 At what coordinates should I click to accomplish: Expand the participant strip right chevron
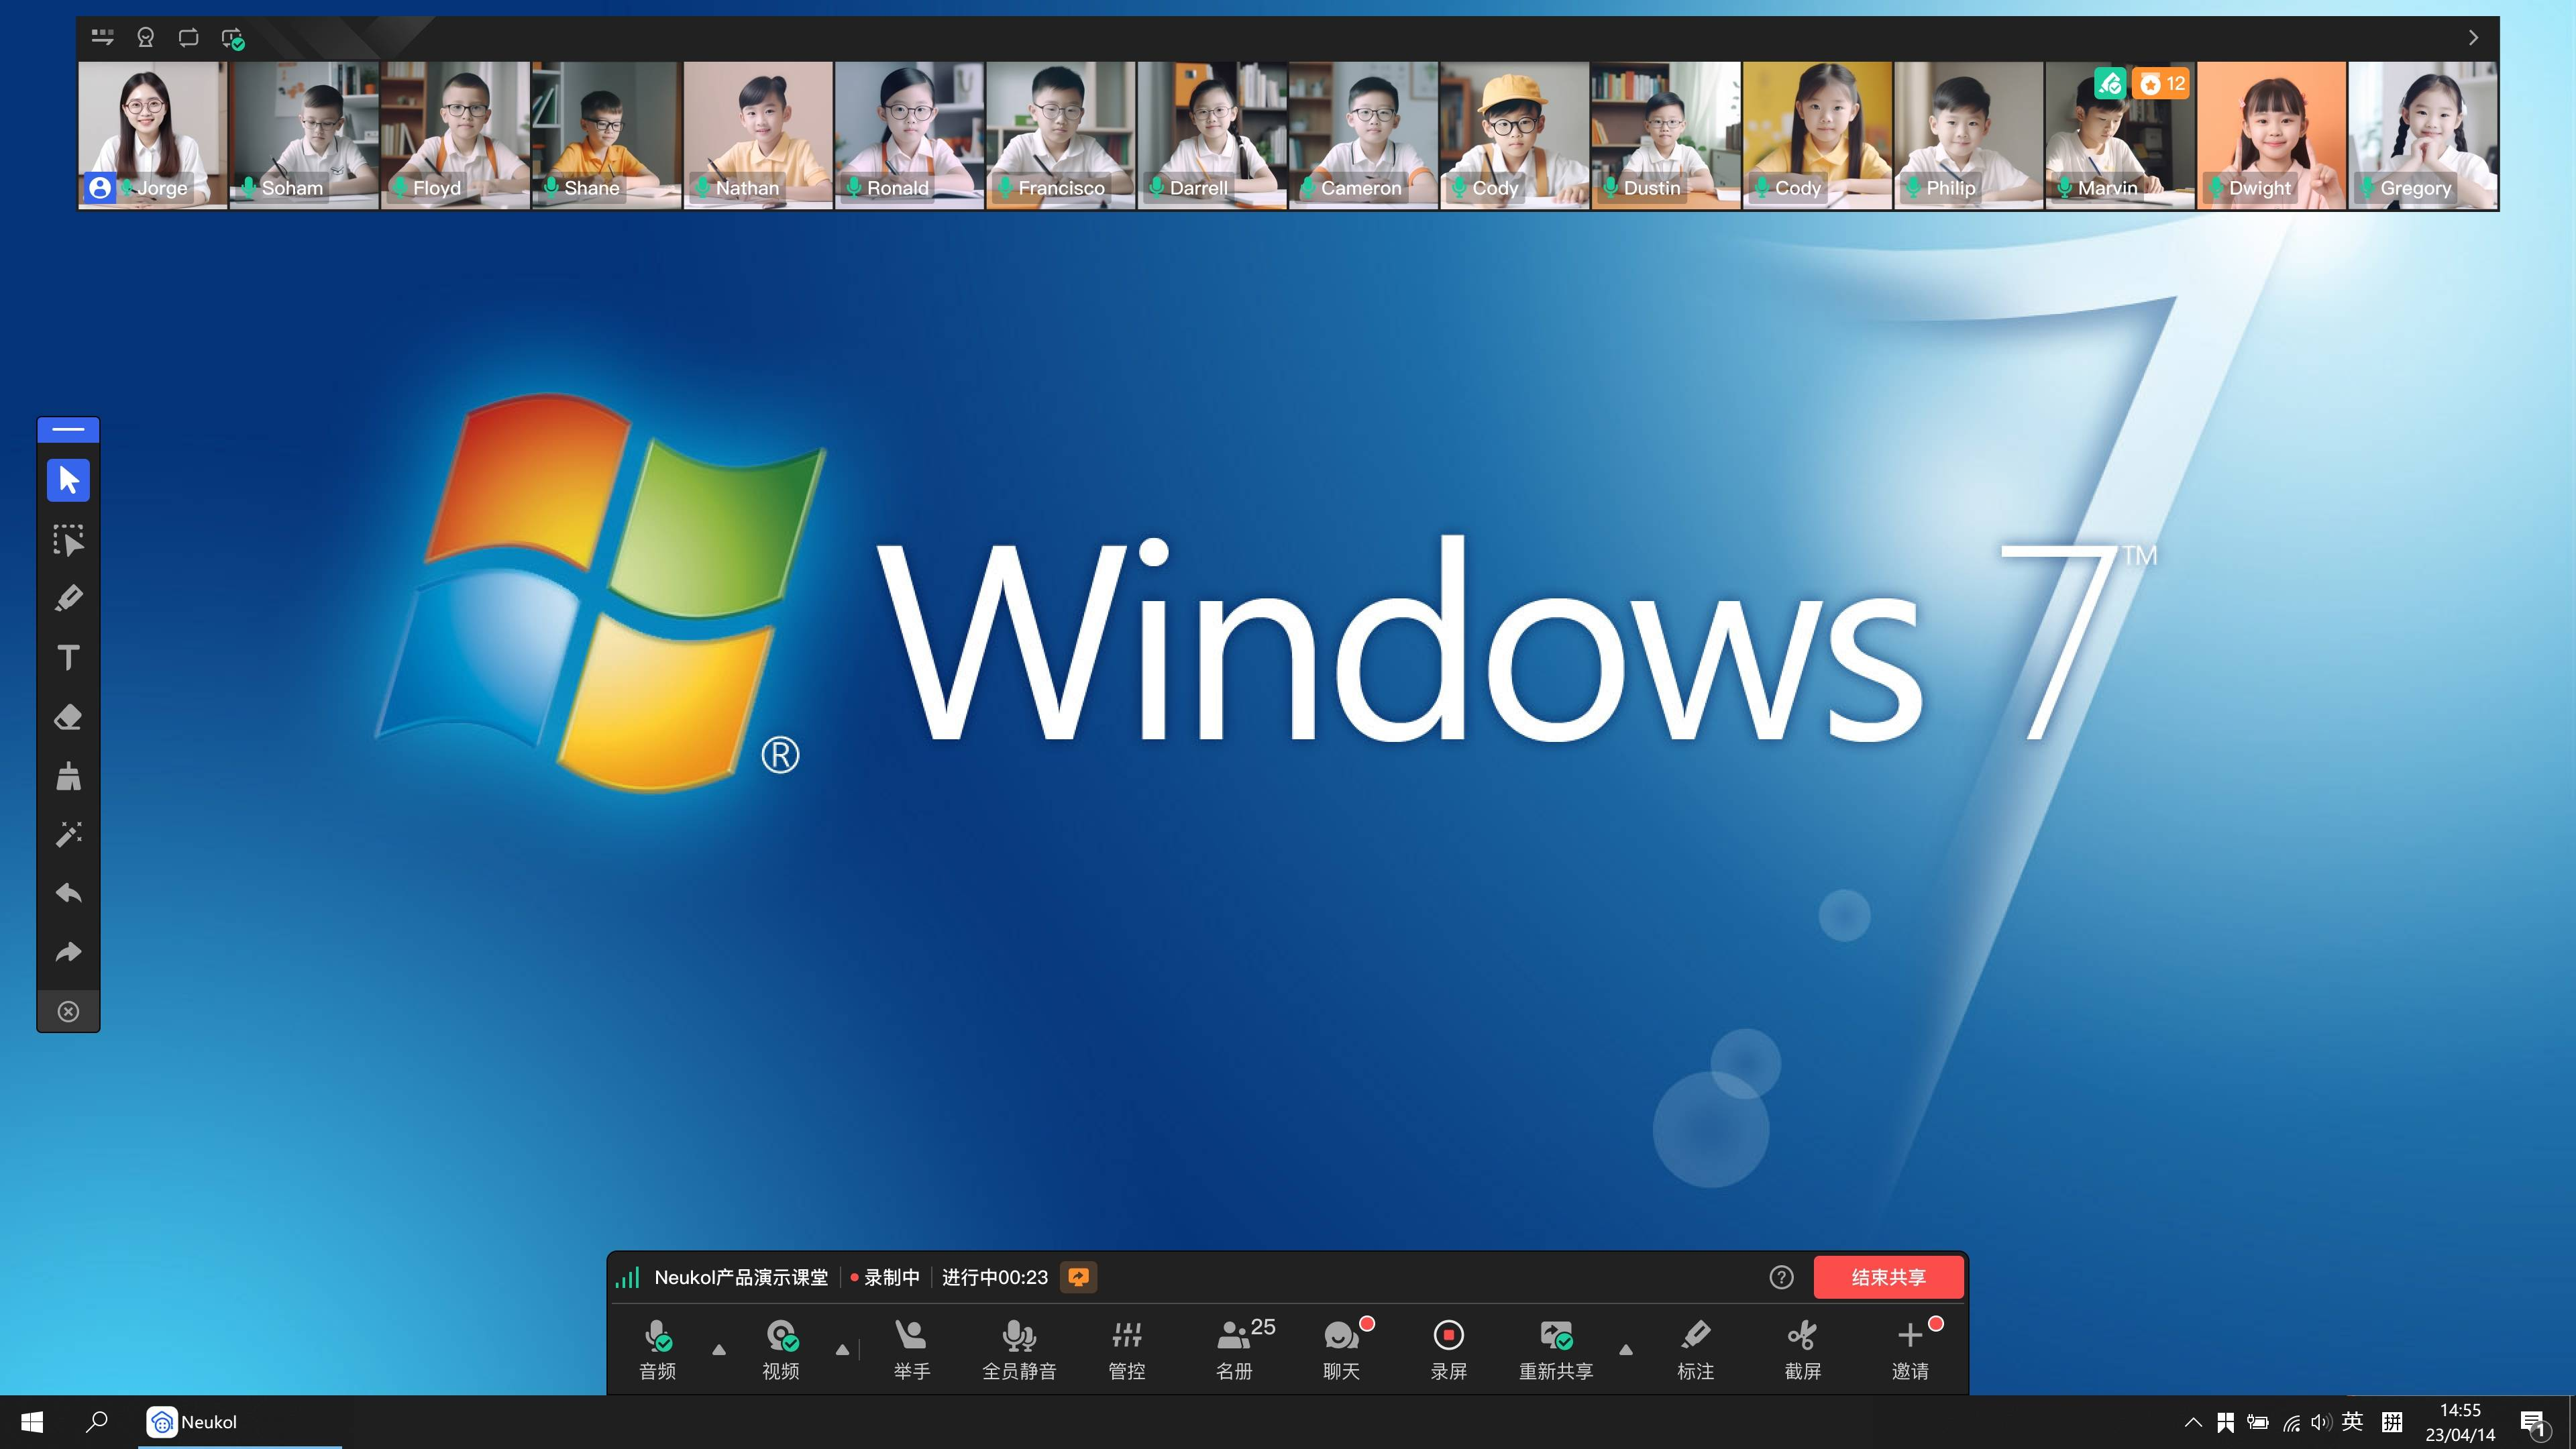2473,38
